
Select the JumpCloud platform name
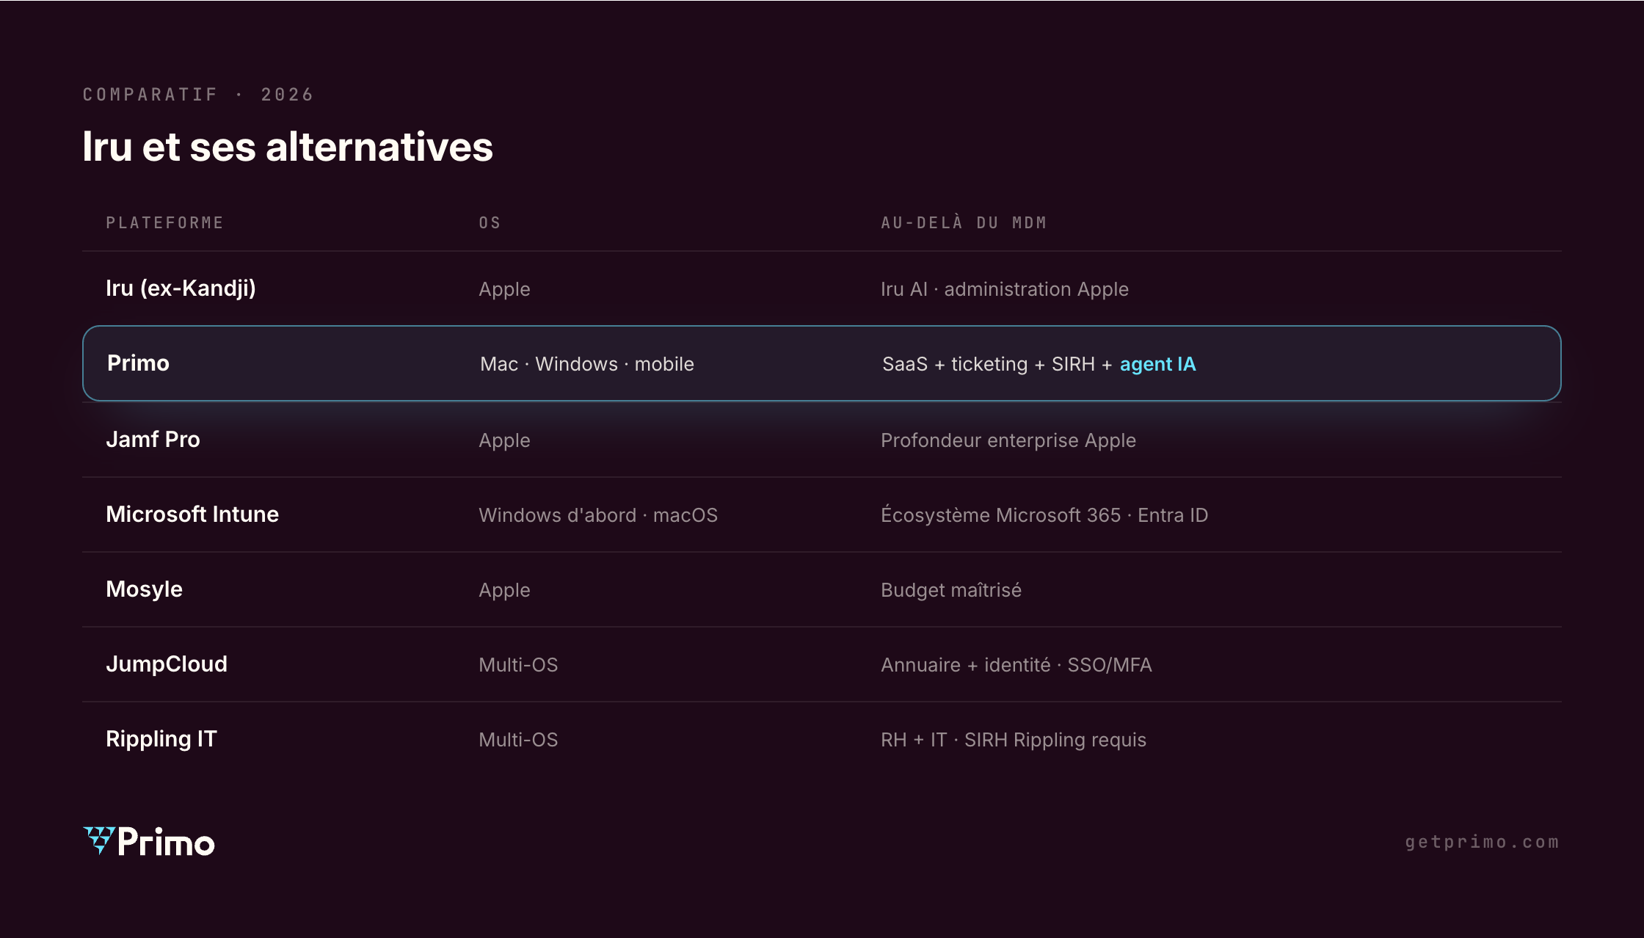coord(167,664)
